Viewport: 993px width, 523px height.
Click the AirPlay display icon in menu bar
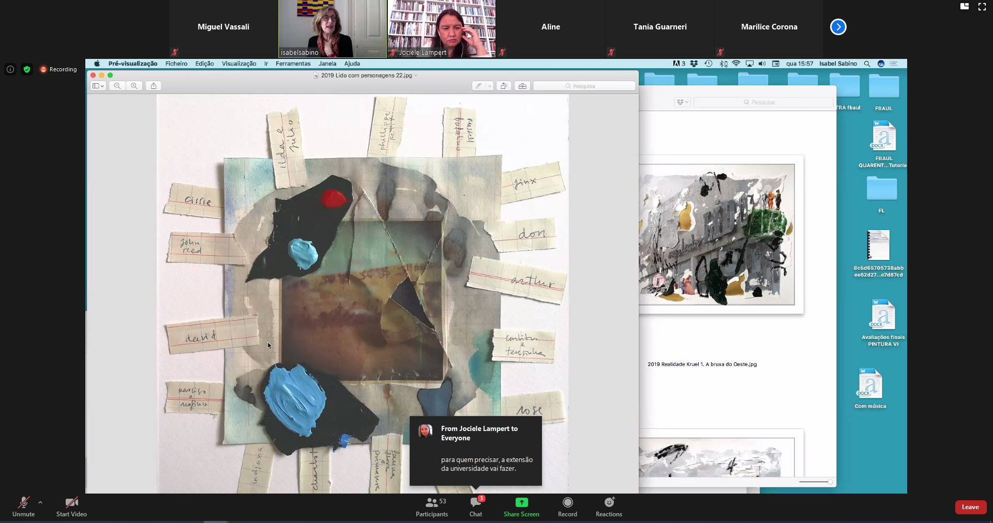pos(749,64)
